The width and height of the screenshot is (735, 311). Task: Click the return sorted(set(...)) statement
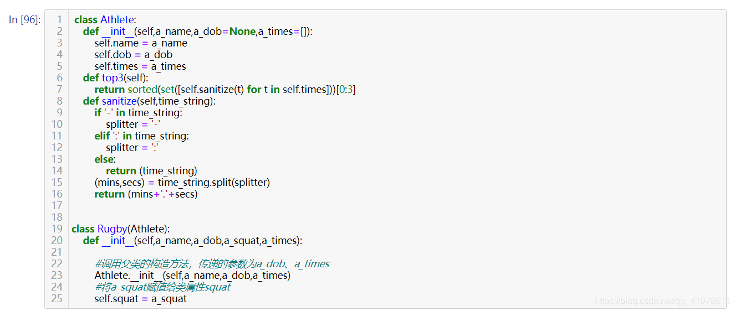(x=225, y=90)
